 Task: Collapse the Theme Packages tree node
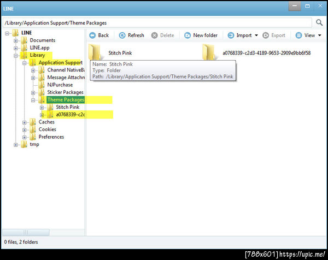(33, 101)
